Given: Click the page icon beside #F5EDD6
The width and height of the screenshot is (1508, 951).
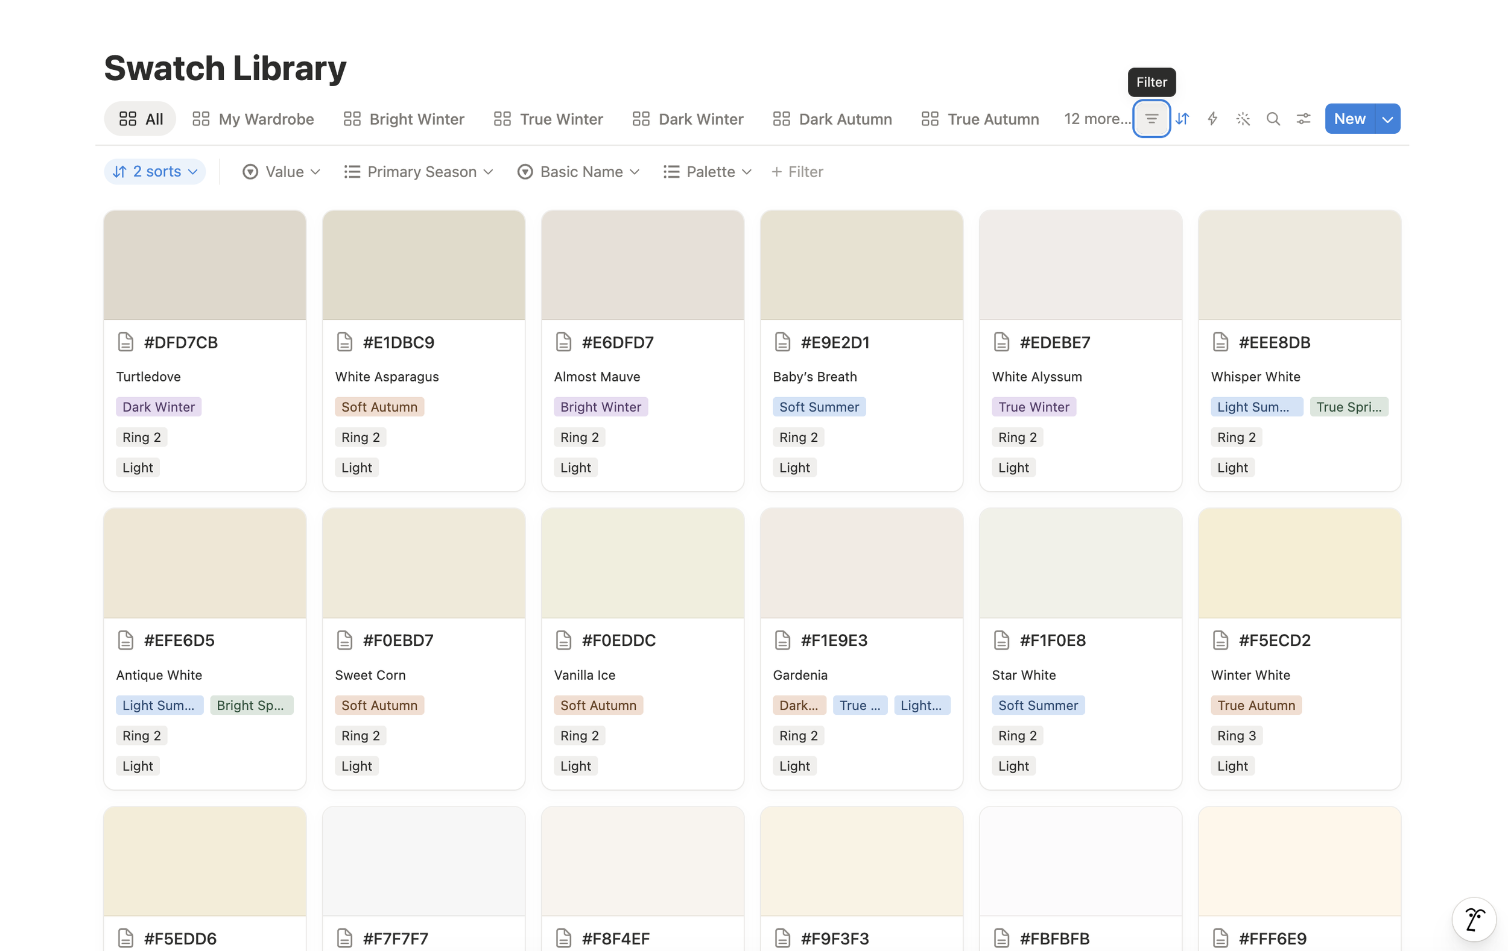Looking at the screenshot, I should [126, 938].
